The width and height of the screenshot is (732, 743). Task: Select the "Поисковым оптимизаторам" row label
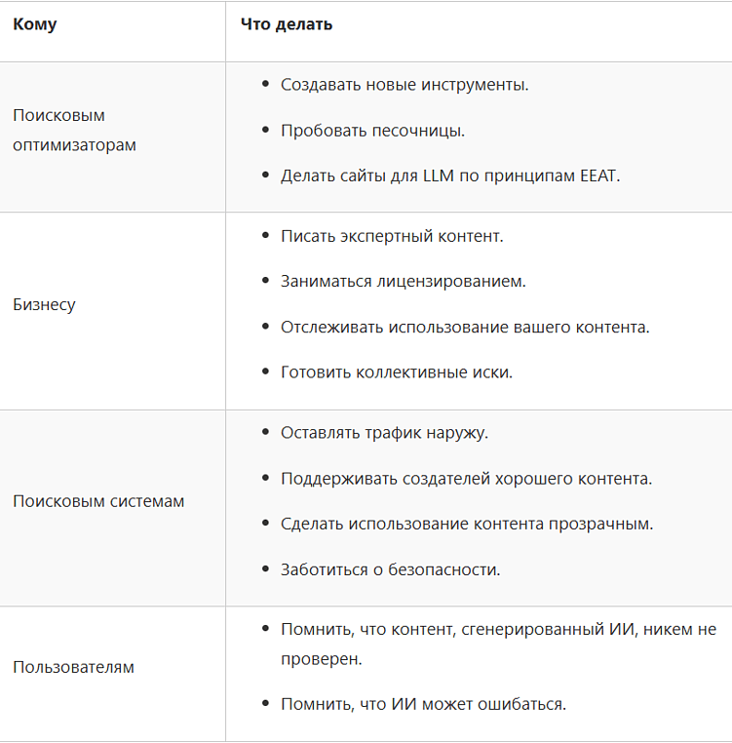pyautogui.click(x=74, y=130)
